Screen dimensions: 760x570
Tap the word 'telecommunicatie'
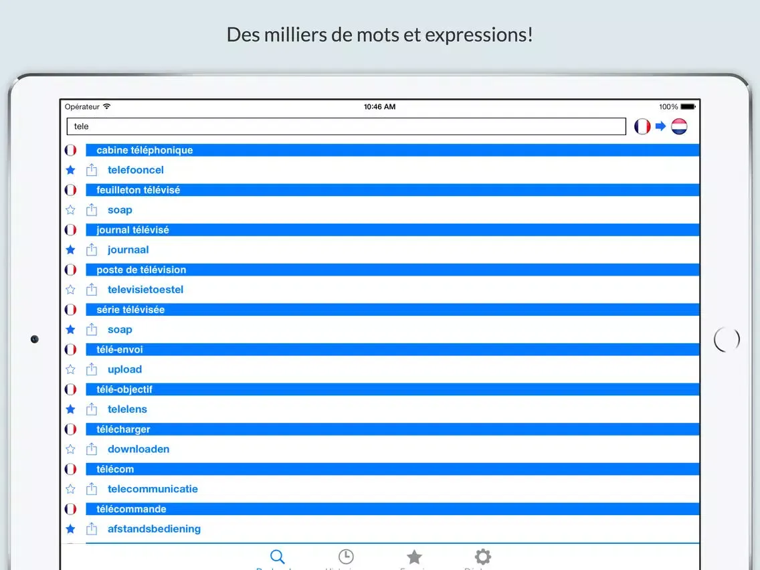(x=153, y=489)
